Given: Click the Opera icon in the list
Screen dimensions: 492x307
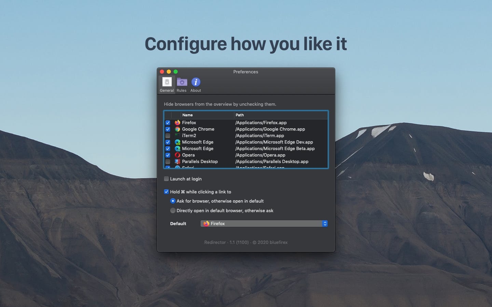Looking at the screenshot, I should click(178, 155).
